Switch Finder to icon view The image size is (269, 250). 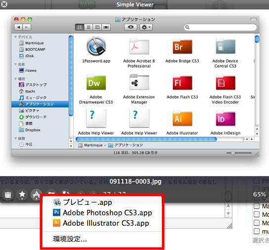80,27
